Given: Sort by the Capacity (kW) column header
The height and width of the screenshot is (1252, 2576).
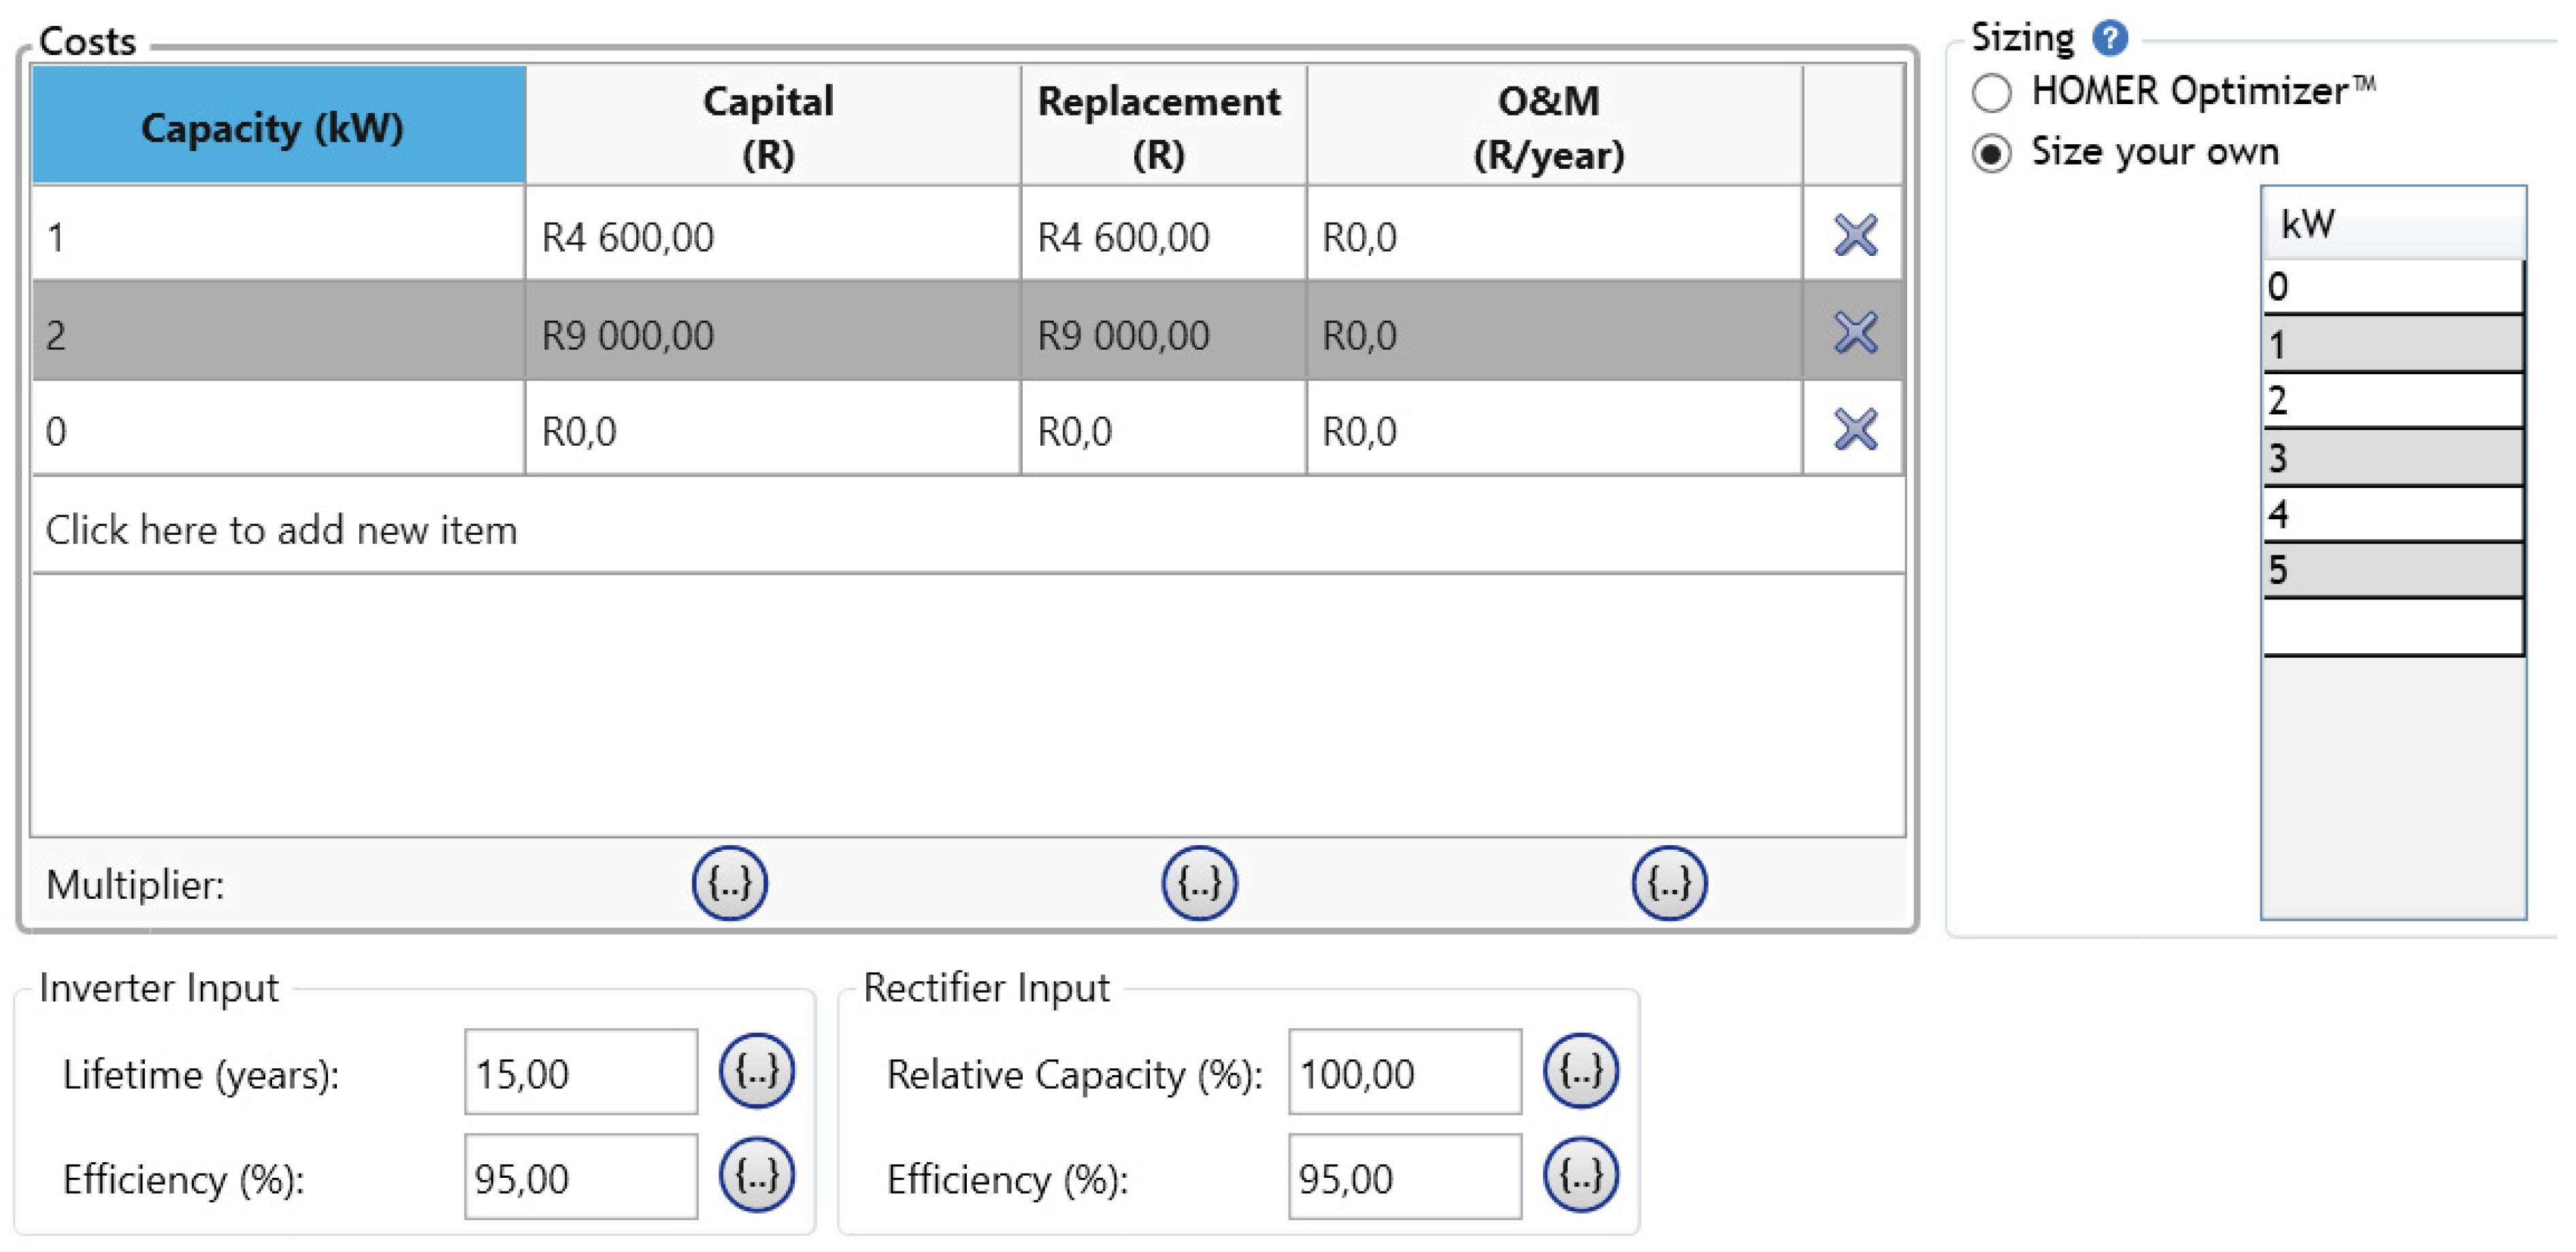Looking at the screenshot, I should [278, 127].
